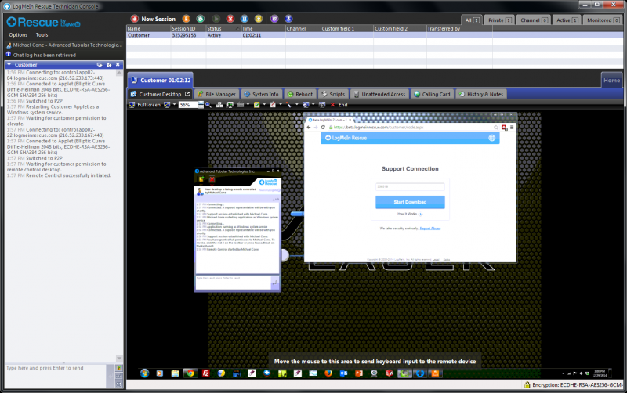Switch to the File Manager tab
Image resolution: width=627 pixels, height=393 pixels.
point(216,94)
